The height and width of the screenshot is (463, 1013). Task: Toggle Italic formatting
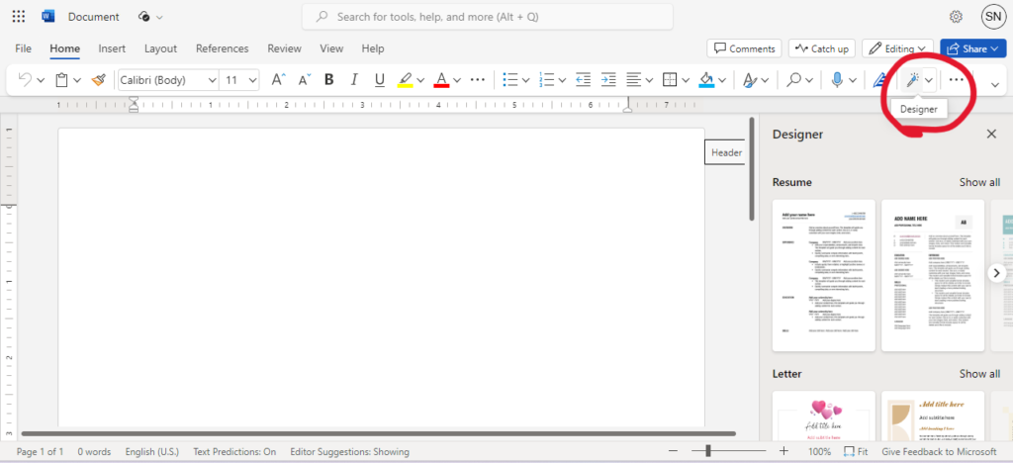(353, 80)
